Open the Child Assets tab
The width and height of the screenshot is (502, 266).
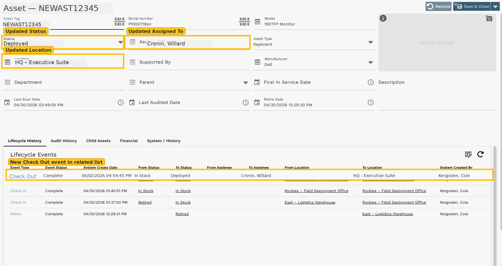coord(98,141)
